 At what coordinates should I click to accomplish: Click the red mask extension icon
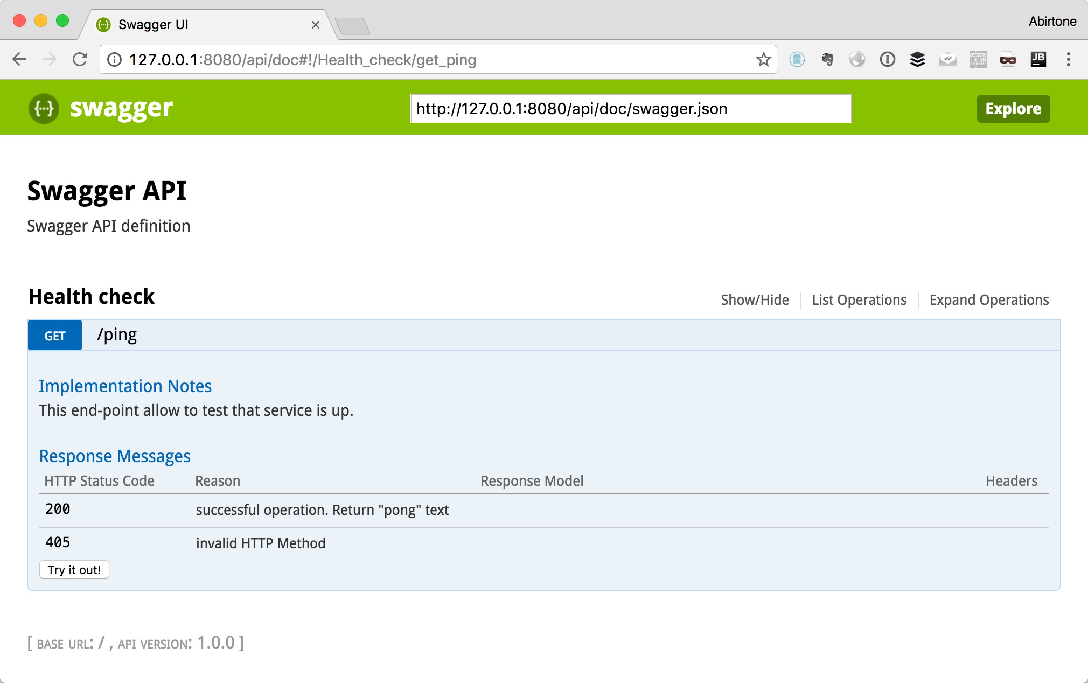tap(1008, 60)
